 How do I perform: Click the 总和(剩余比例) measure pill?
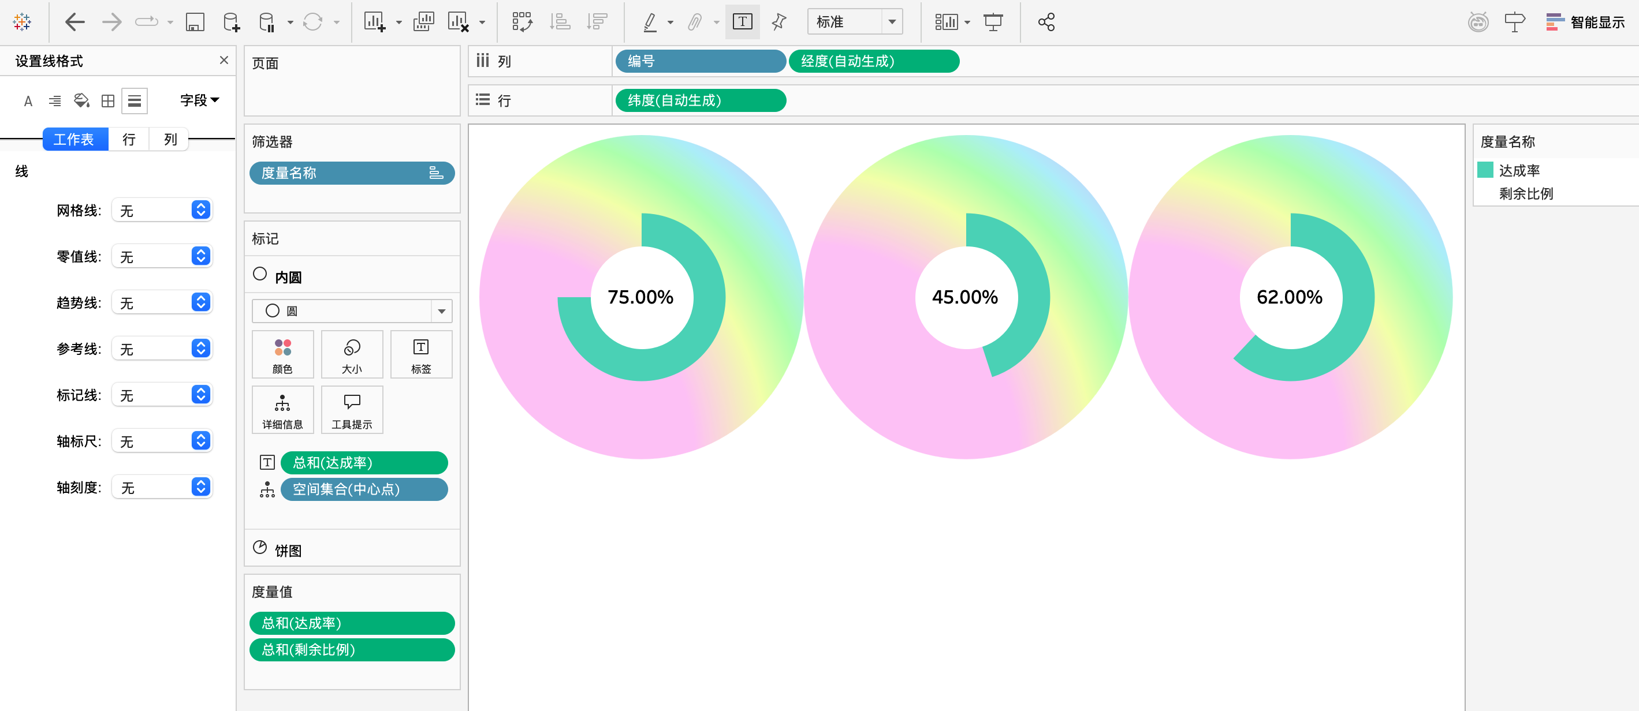tap(352, 649)
